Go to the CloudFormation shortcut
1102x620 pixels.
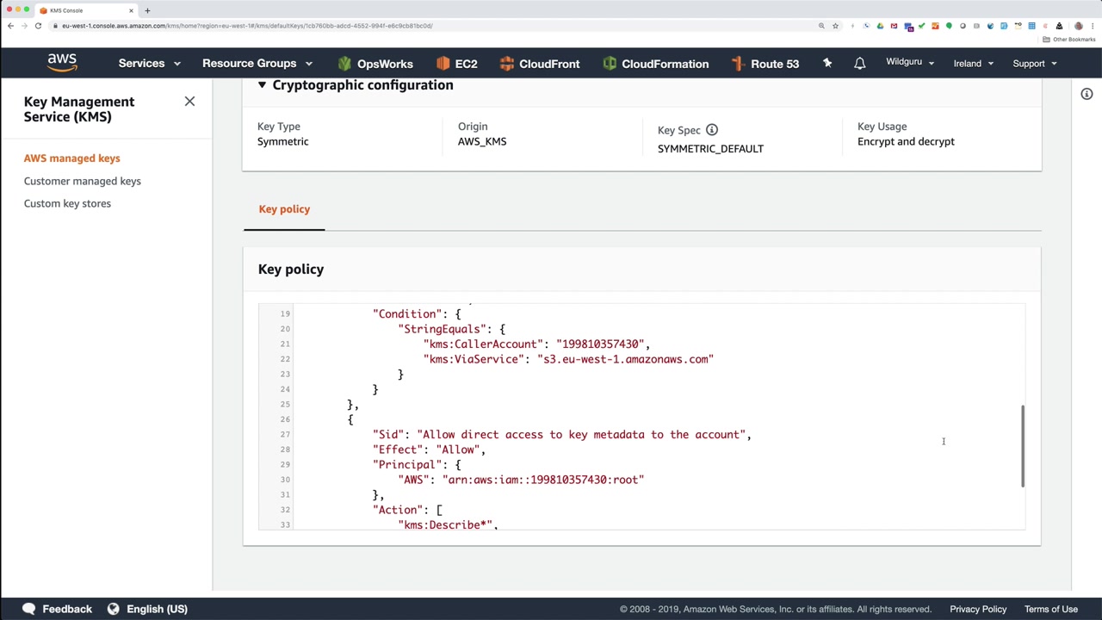655,64
